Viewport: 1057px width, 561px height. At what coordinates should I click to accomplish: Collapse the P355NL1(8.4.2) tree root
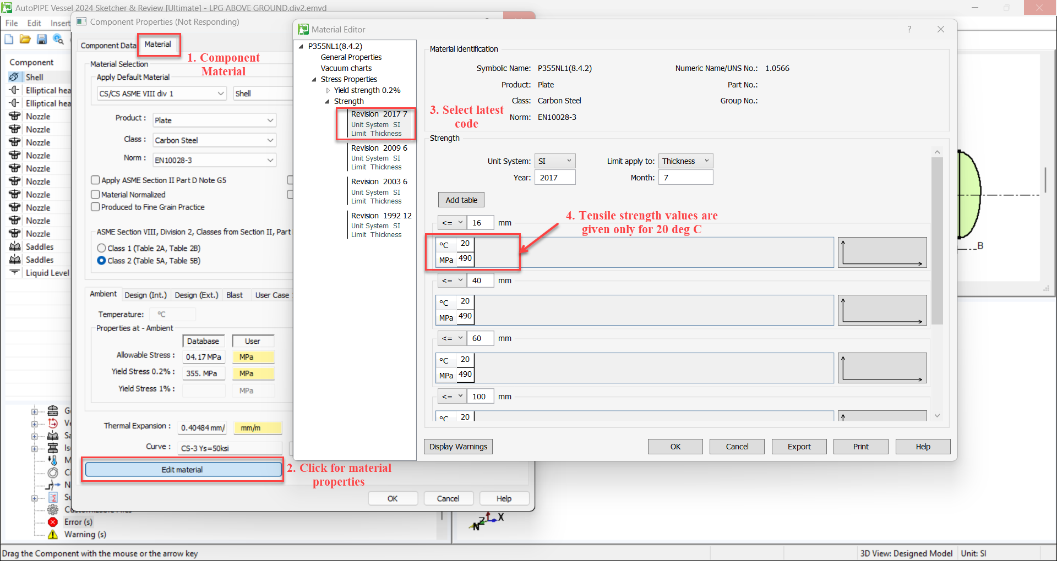pyautogui.click(x=301, y=47)
